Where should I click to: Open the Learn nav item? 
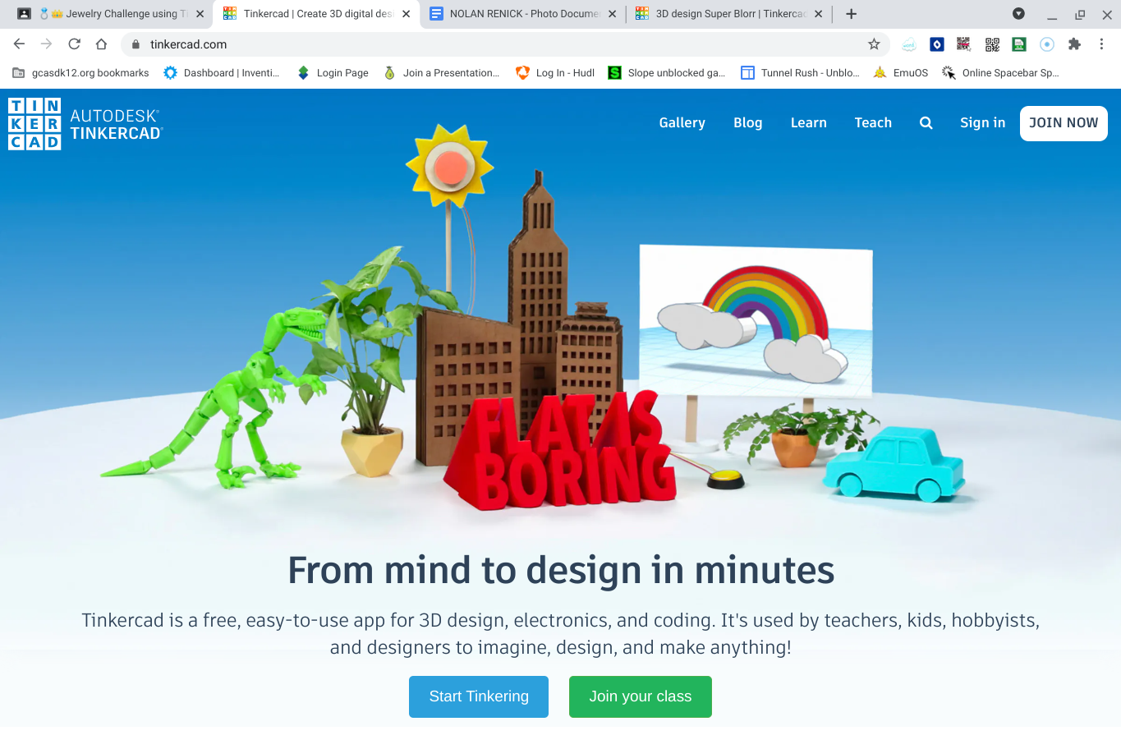click(808, 123)
